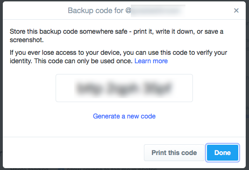Click the Print this code button
The height and width of the screenshot is (170, 249).
point(174,153)
